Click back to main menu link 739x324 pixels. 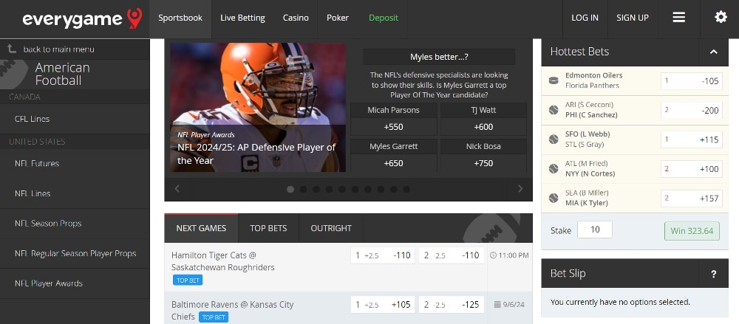point(58,49)
